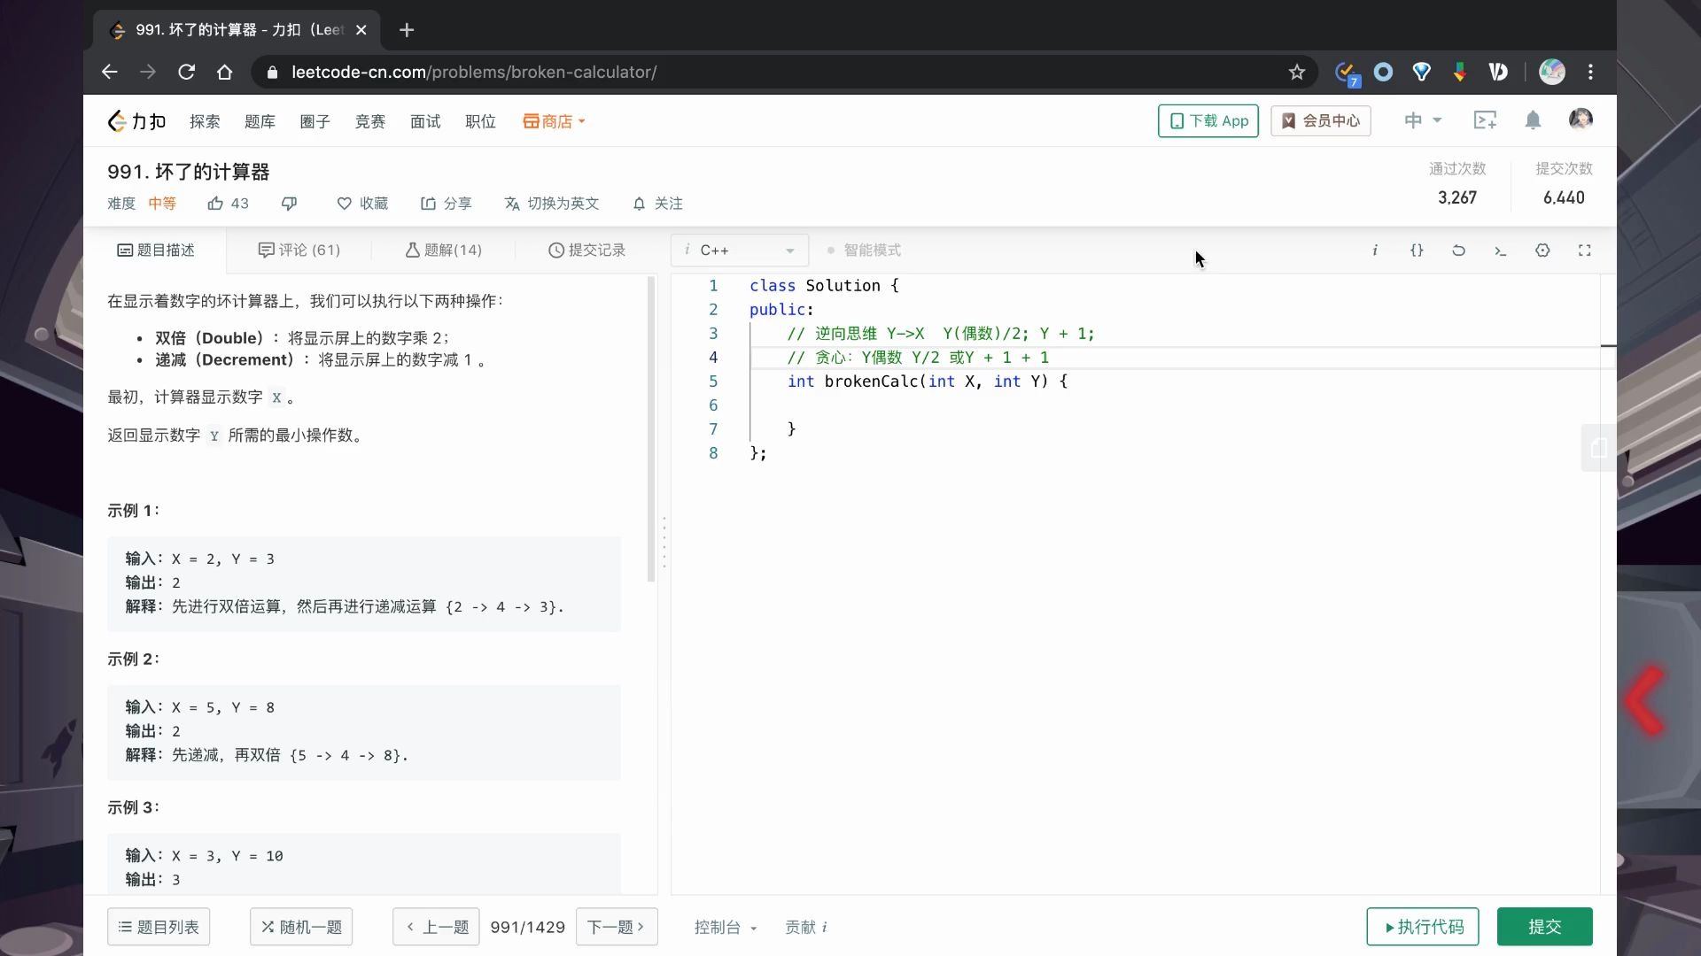Viewport: 1701px width, 956px height.
Task: Enter fullscreen mode for code editor
Action: pyautogui.click(x=1585, y=251)
